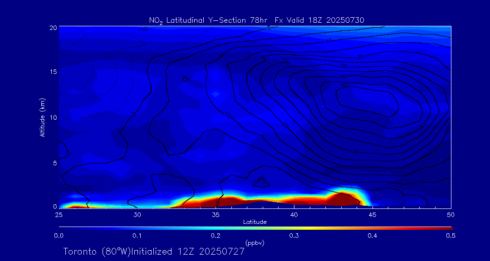Click the latitude 25 tick label
490x261 pixels.
point(59,214)
